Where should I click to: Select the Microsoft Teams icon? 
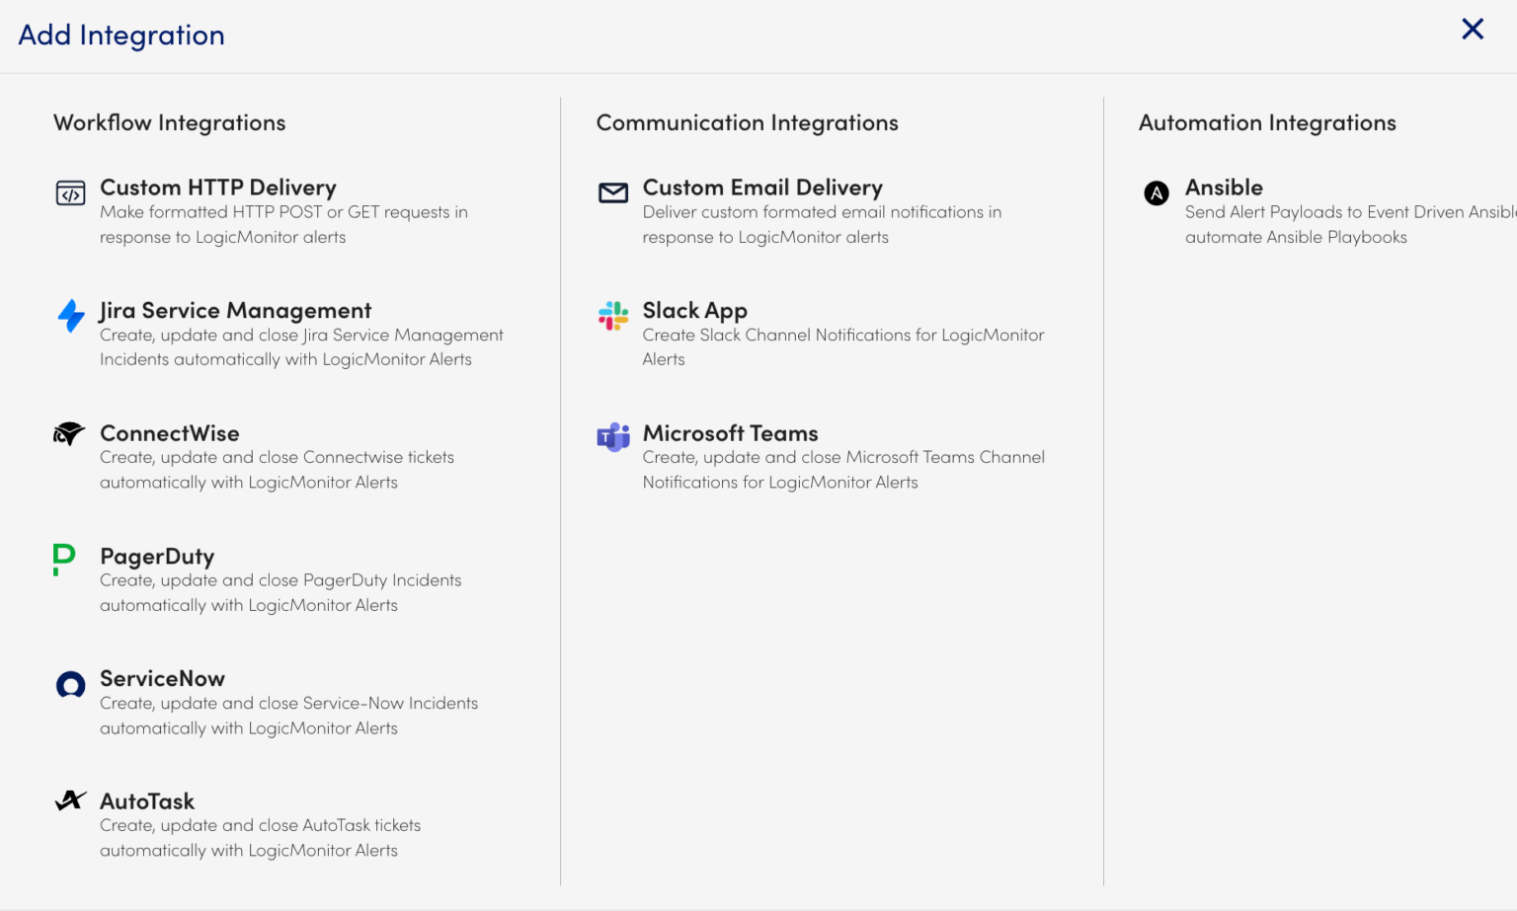[x=613, y=437]
